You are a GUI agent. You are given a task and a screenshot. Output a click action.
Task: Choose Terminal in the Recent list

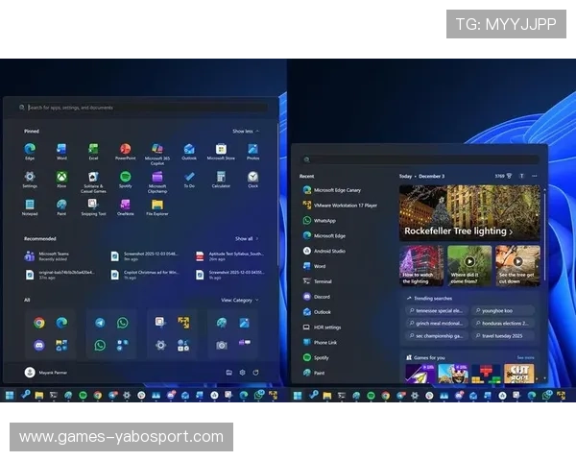tap(317, 281)
